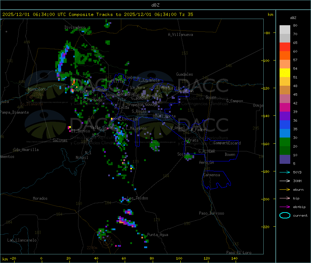Image resolution: width=311 pixels, height=263 pixels.
Task: Click the 'Paso_El_Loro' map label
Action: click(x=239, y=253)
